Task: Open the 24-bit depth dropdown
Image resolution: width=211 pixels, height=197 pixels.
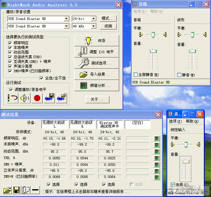Action: [x=93, y=19]
